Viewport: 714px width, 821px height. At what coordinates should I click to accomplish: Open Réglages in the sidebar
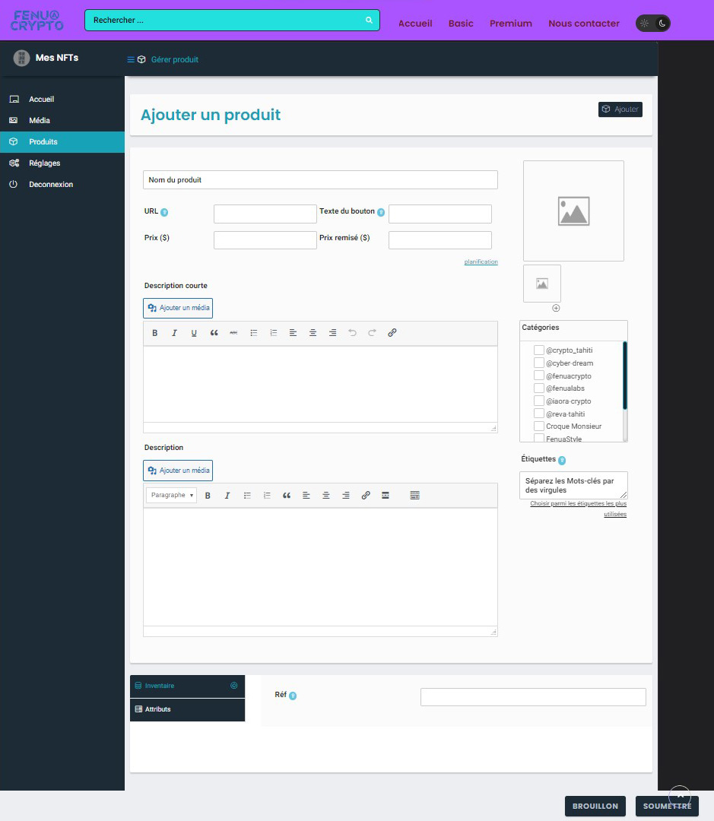pyautogui.click(x=62, y=163)
